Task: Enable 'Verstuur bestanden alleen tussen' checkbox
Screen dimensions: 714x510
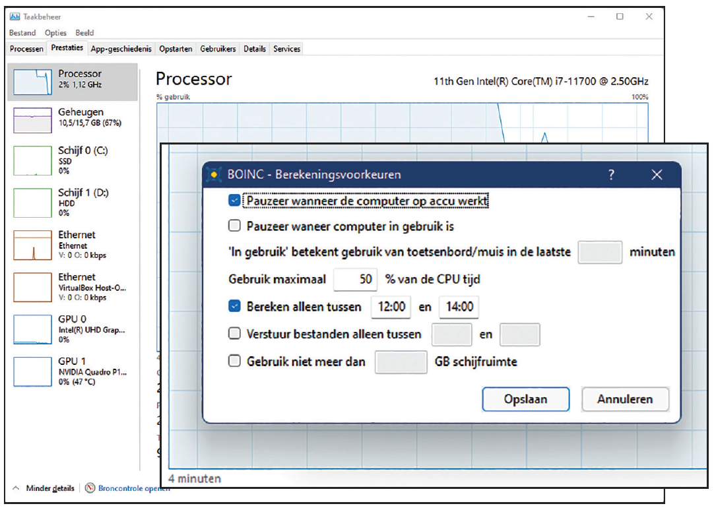Action: 234,333
